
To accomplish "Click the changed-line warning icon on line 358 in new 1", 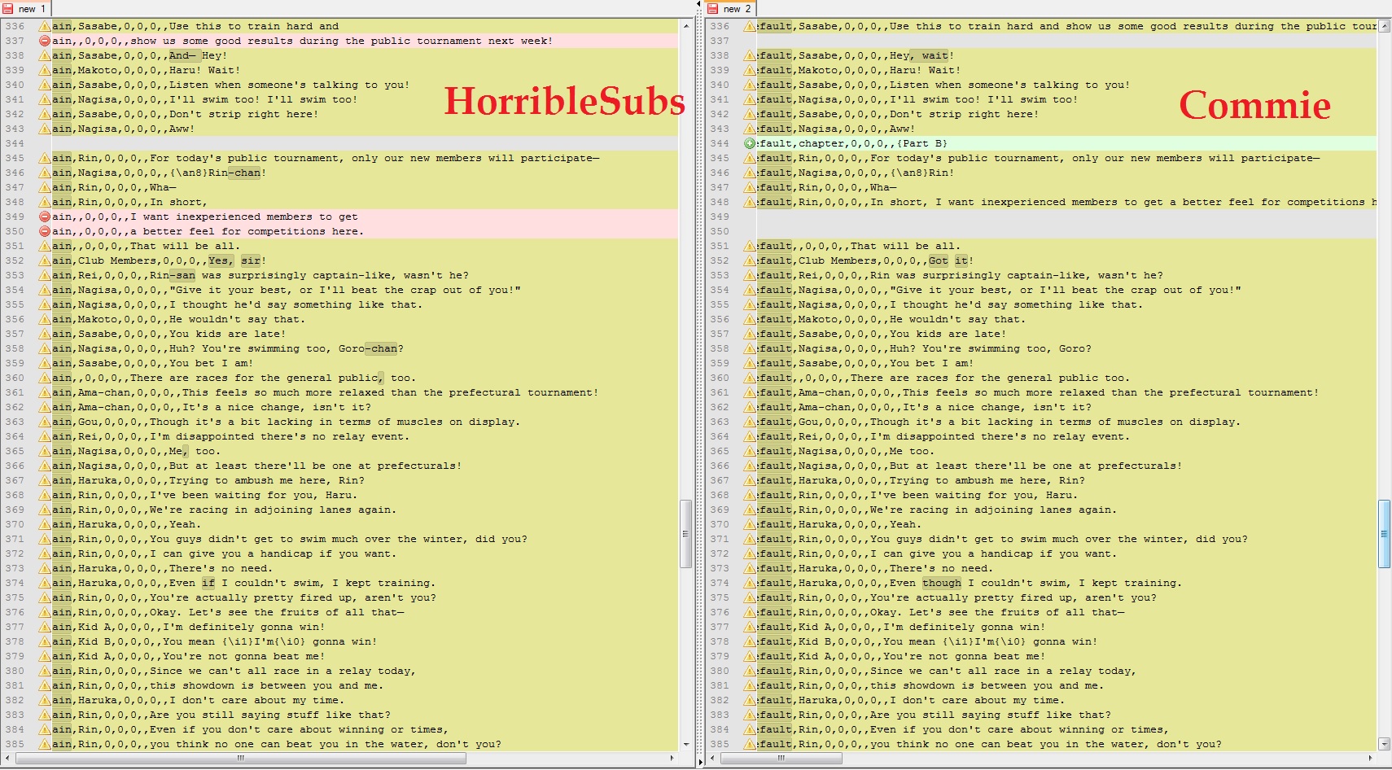I will coord(45,348).
